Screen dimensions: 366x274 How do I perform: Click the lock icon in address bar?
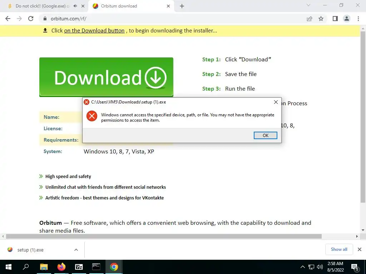tap(45, 19)
